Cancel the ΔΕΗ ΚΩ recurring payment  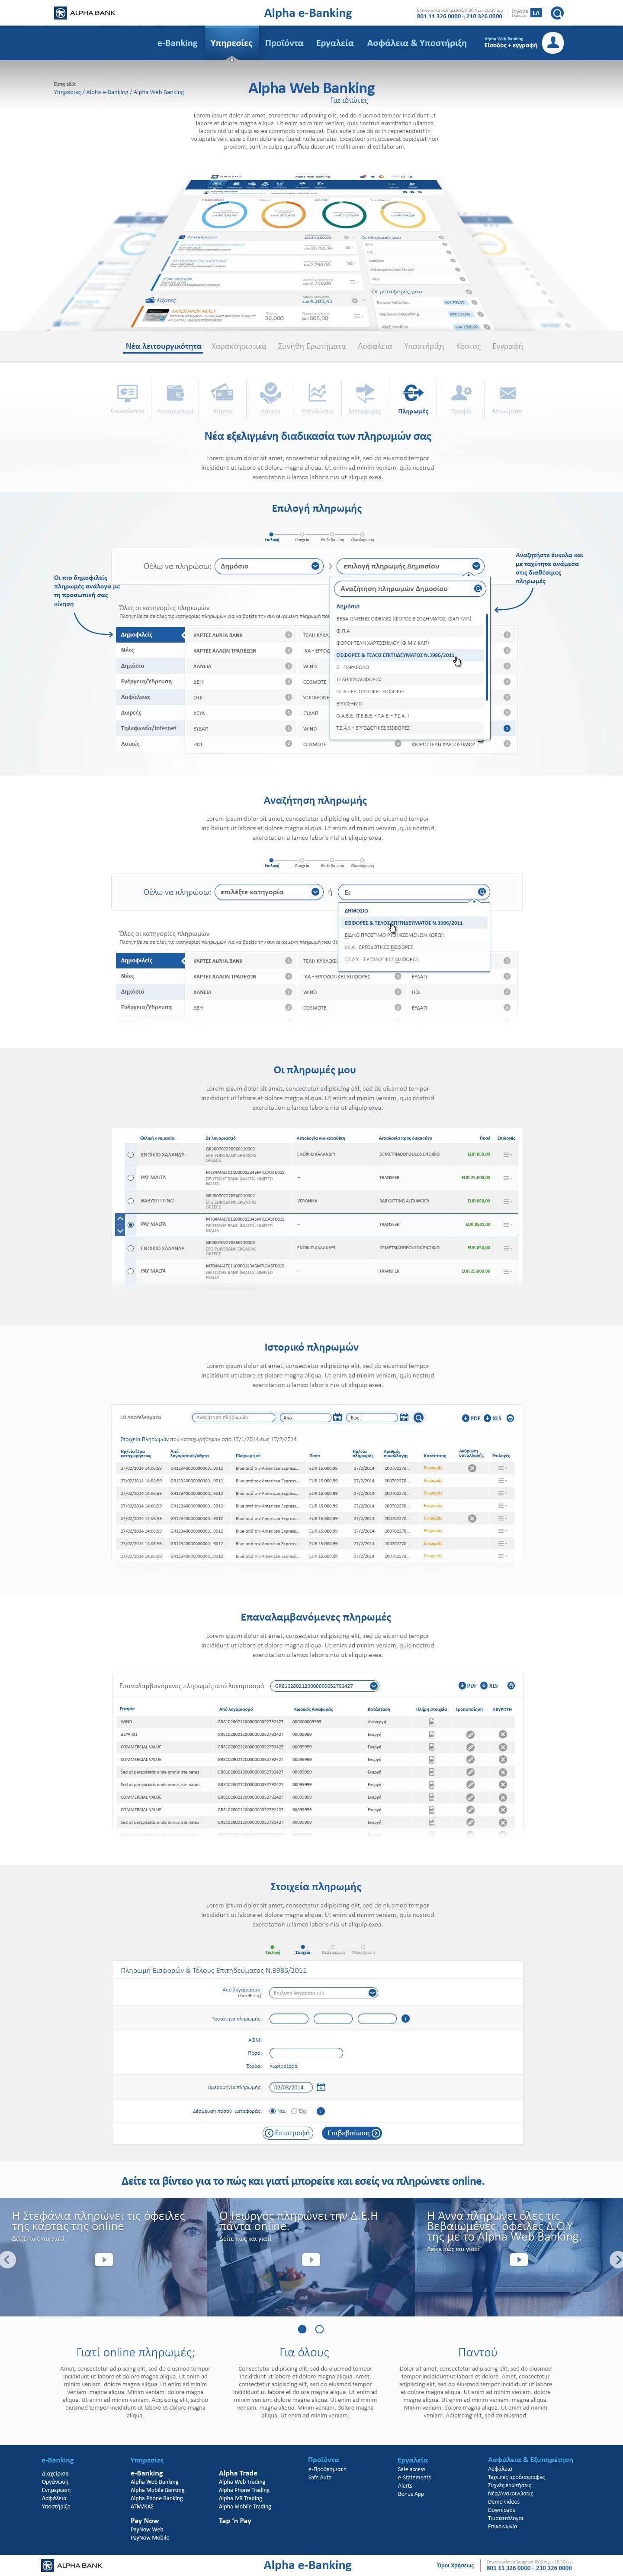502,1735
